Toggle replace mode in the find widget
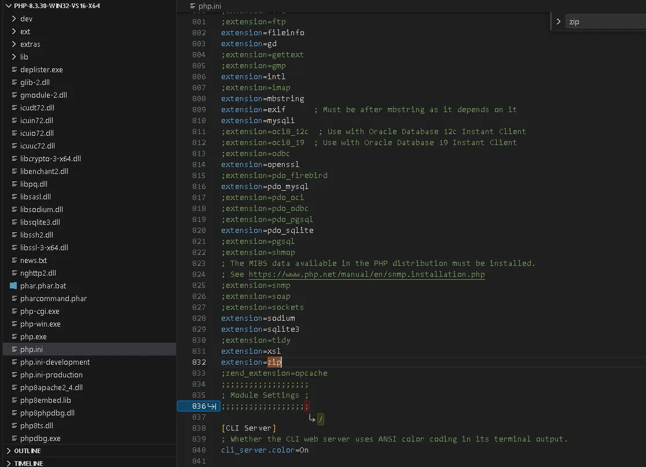This screenshot has width=646, height=467. click(558, 21)
